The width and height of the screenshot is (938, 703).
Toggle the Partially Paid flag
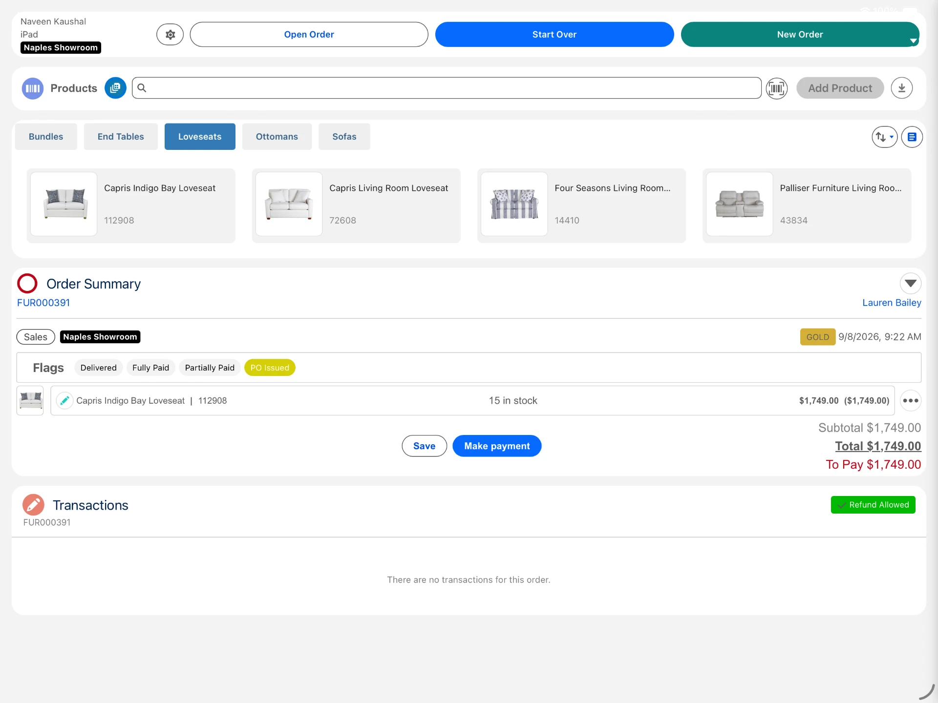[x=210, y=368]
